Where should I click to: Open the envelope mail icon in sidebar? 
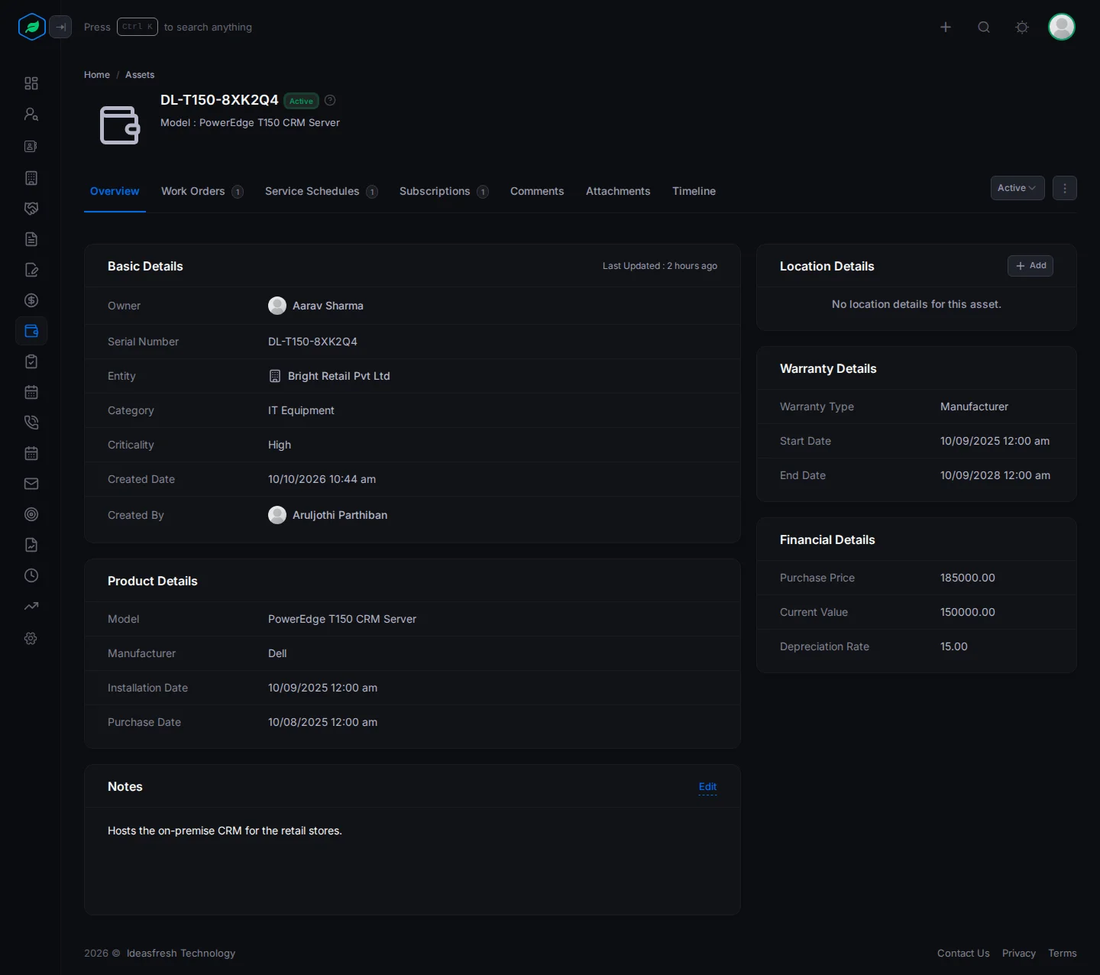pos(31,484)
